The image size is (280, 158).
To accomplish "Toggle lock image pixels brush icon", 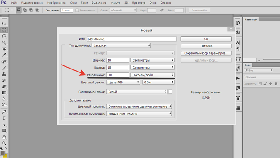I will pos(266,83).
